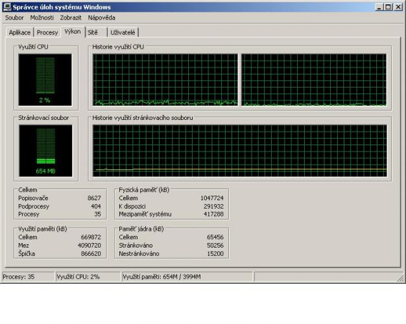Open the Zobrazit menu
This screenshot has width=406, height=324.
(x=71, y=18)
